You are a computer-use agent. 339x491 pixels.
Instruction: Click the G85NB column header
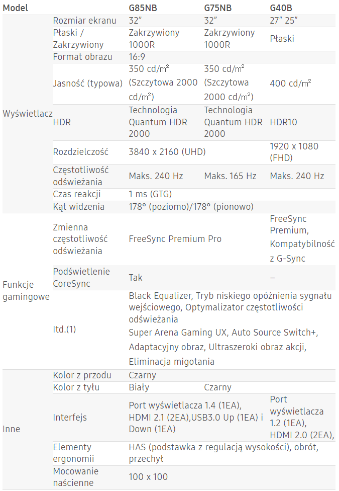143,8
